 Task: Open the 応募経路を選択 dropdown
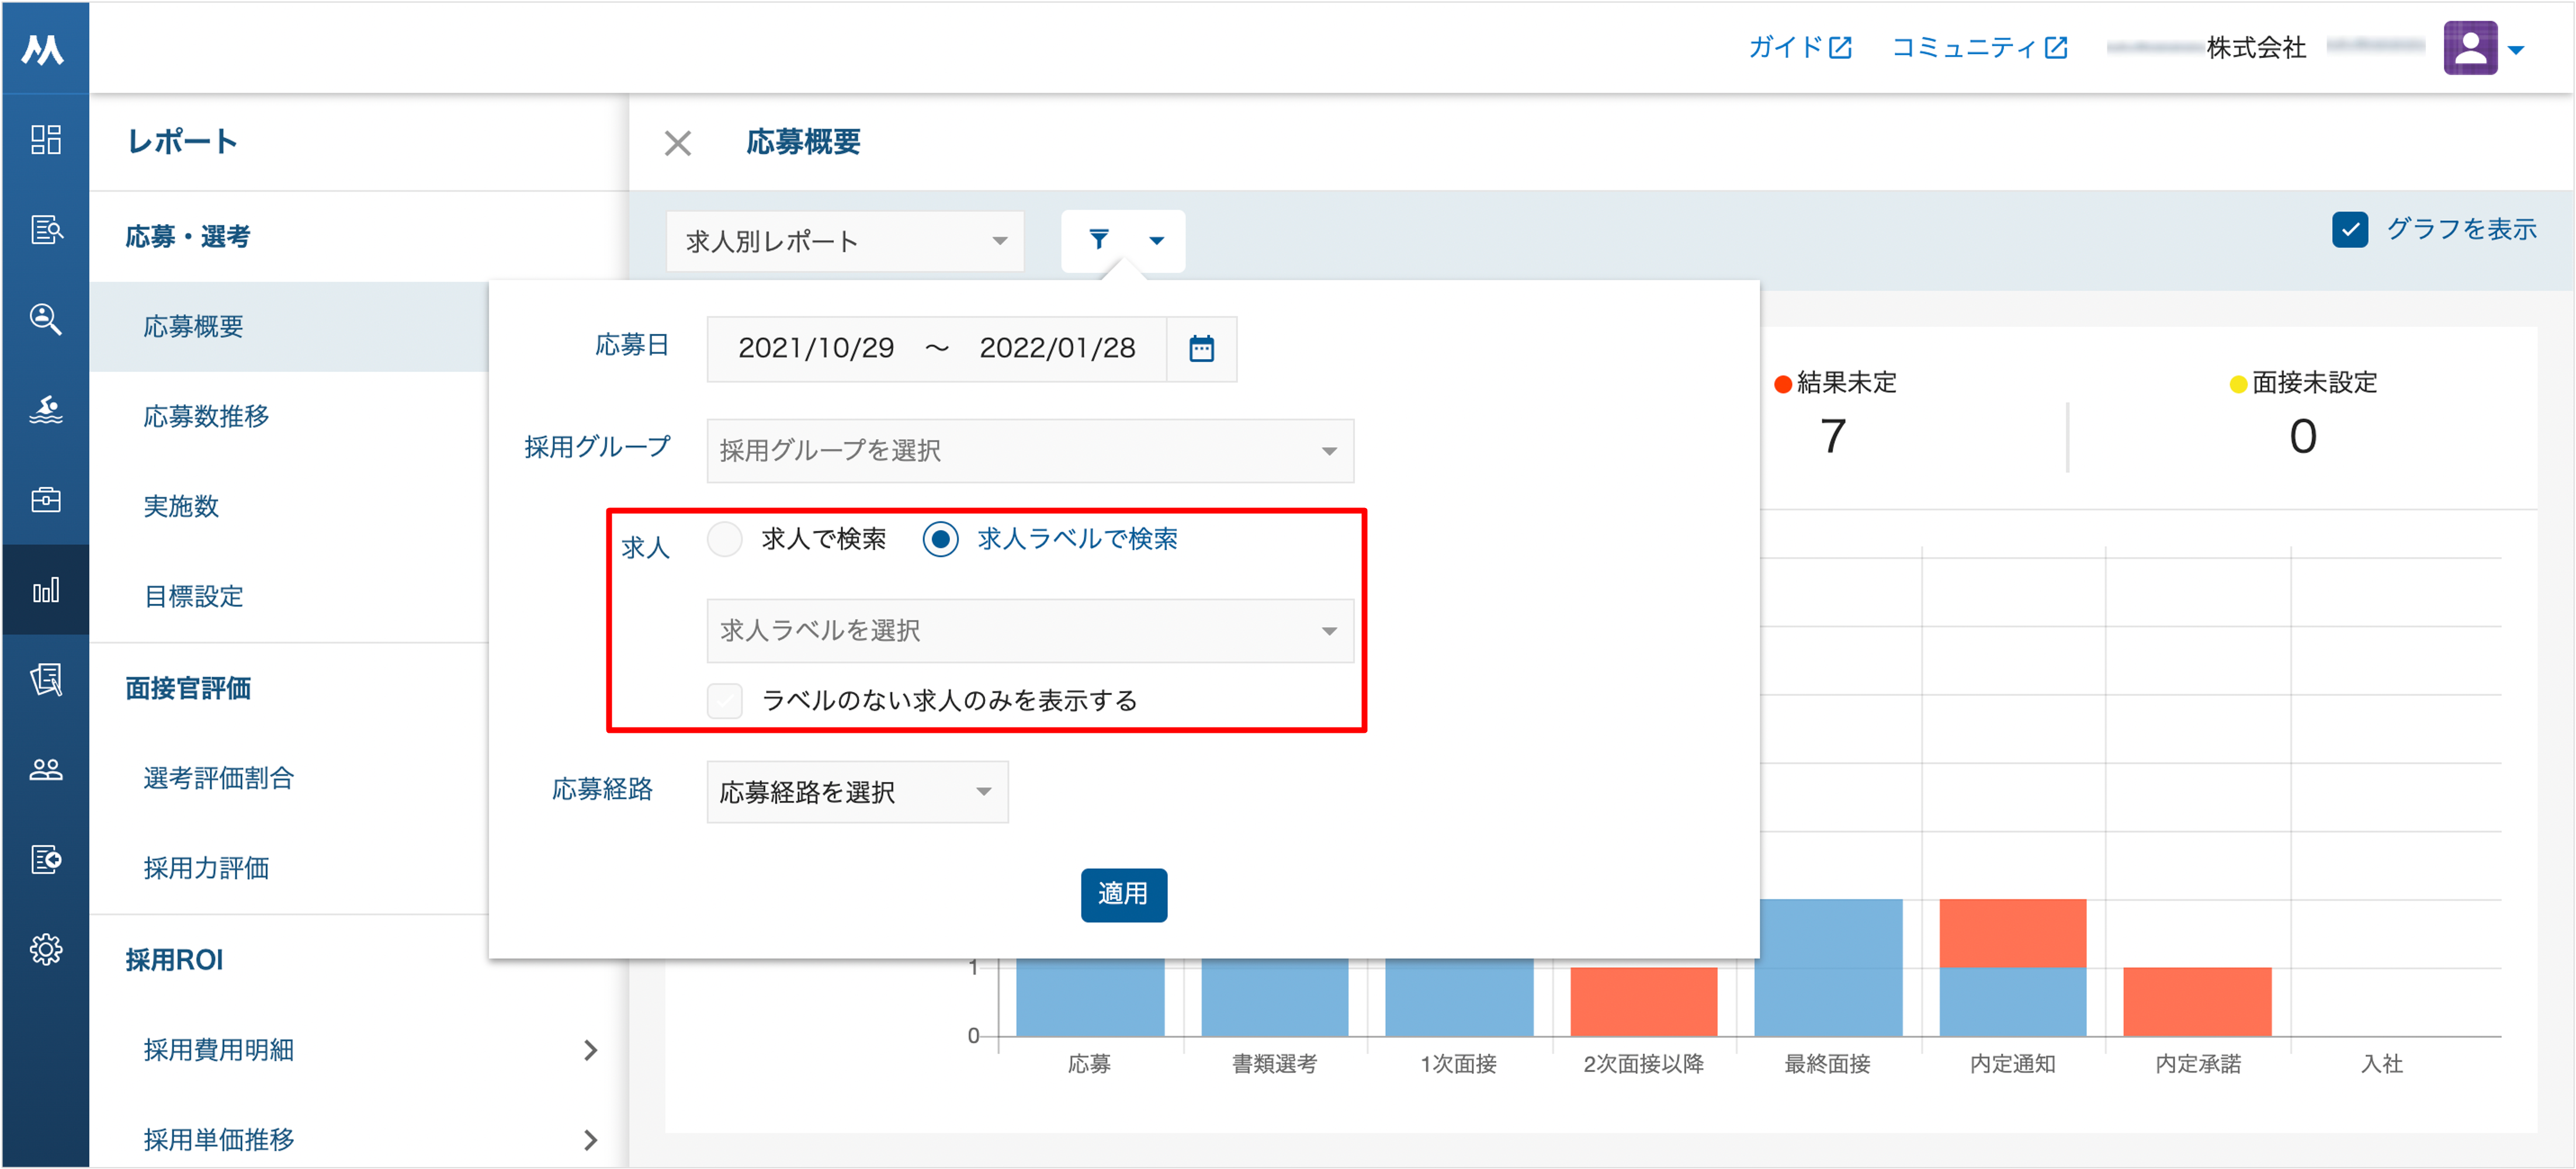click(x=857, y=792)
